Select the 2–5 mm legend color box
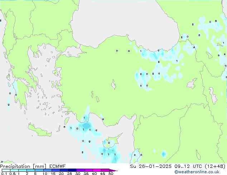The width and height of the screenshot is (227, 175). click(x=31, y=170)
